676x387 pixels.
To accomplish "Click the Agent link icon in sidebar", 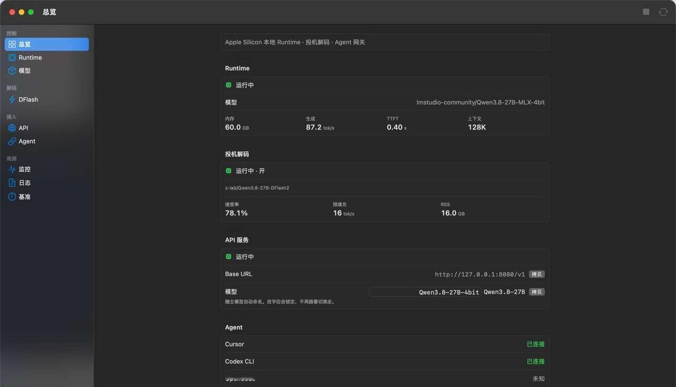I will tap(12, 141).
